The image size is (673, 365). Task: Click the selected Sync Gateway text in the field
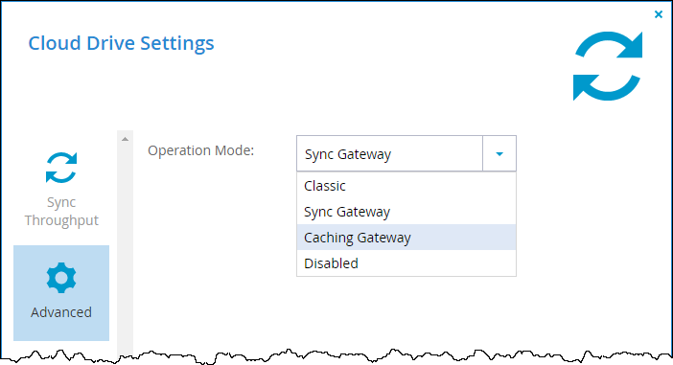coord(348,154)
